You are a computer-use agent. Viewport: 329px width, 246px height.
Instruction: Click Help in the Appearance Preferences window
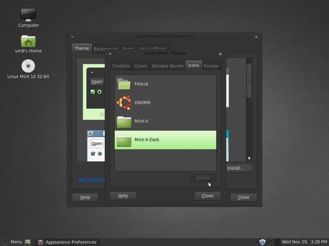click(85, 197)
